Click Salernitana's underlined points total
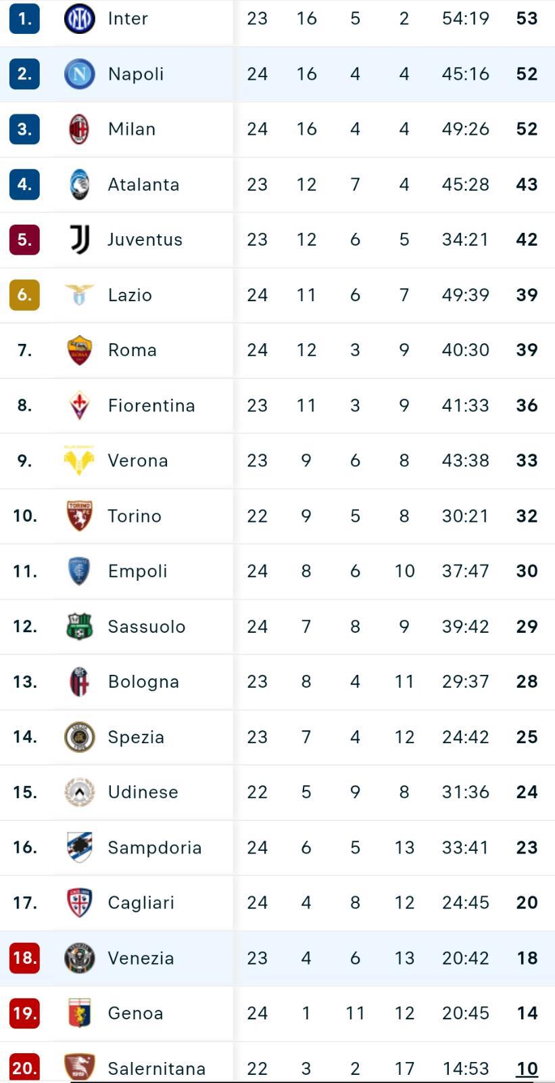 click(x=527, y=1069)
